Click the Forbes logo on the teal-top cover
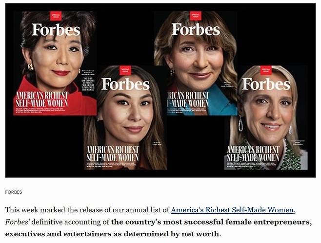The width and height of the screenshot is (321, 243). 196,29
